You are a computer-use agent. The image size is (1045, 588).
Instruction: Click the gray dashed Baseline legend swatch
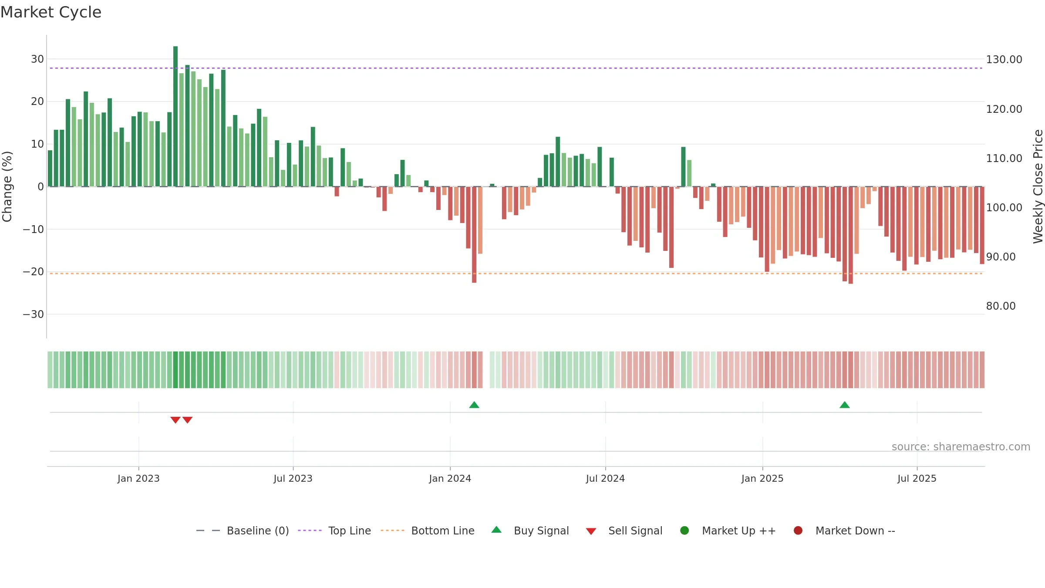click(x=208, y=531)
